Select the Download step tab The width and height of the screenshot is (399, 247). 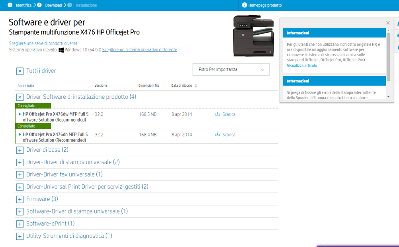[x=53, y=5]
